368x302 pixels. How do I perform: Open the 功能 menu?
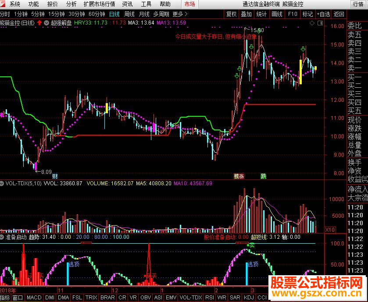[34, 4]
